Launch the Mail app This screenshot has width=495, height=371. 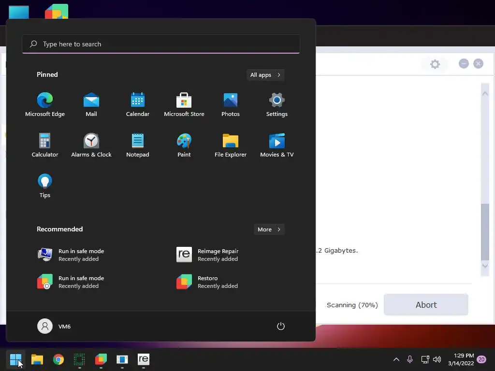(x=91, y=105)
